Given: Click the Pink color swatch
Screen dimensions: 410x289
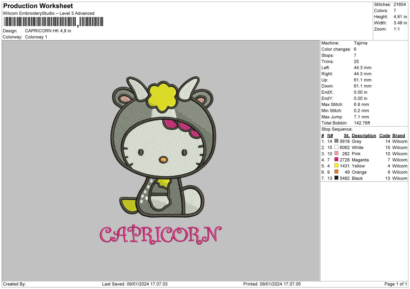Looking at the screenshot, I should point(336,153).
